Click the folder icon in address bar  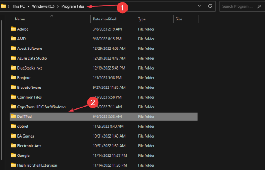[3, 6]
